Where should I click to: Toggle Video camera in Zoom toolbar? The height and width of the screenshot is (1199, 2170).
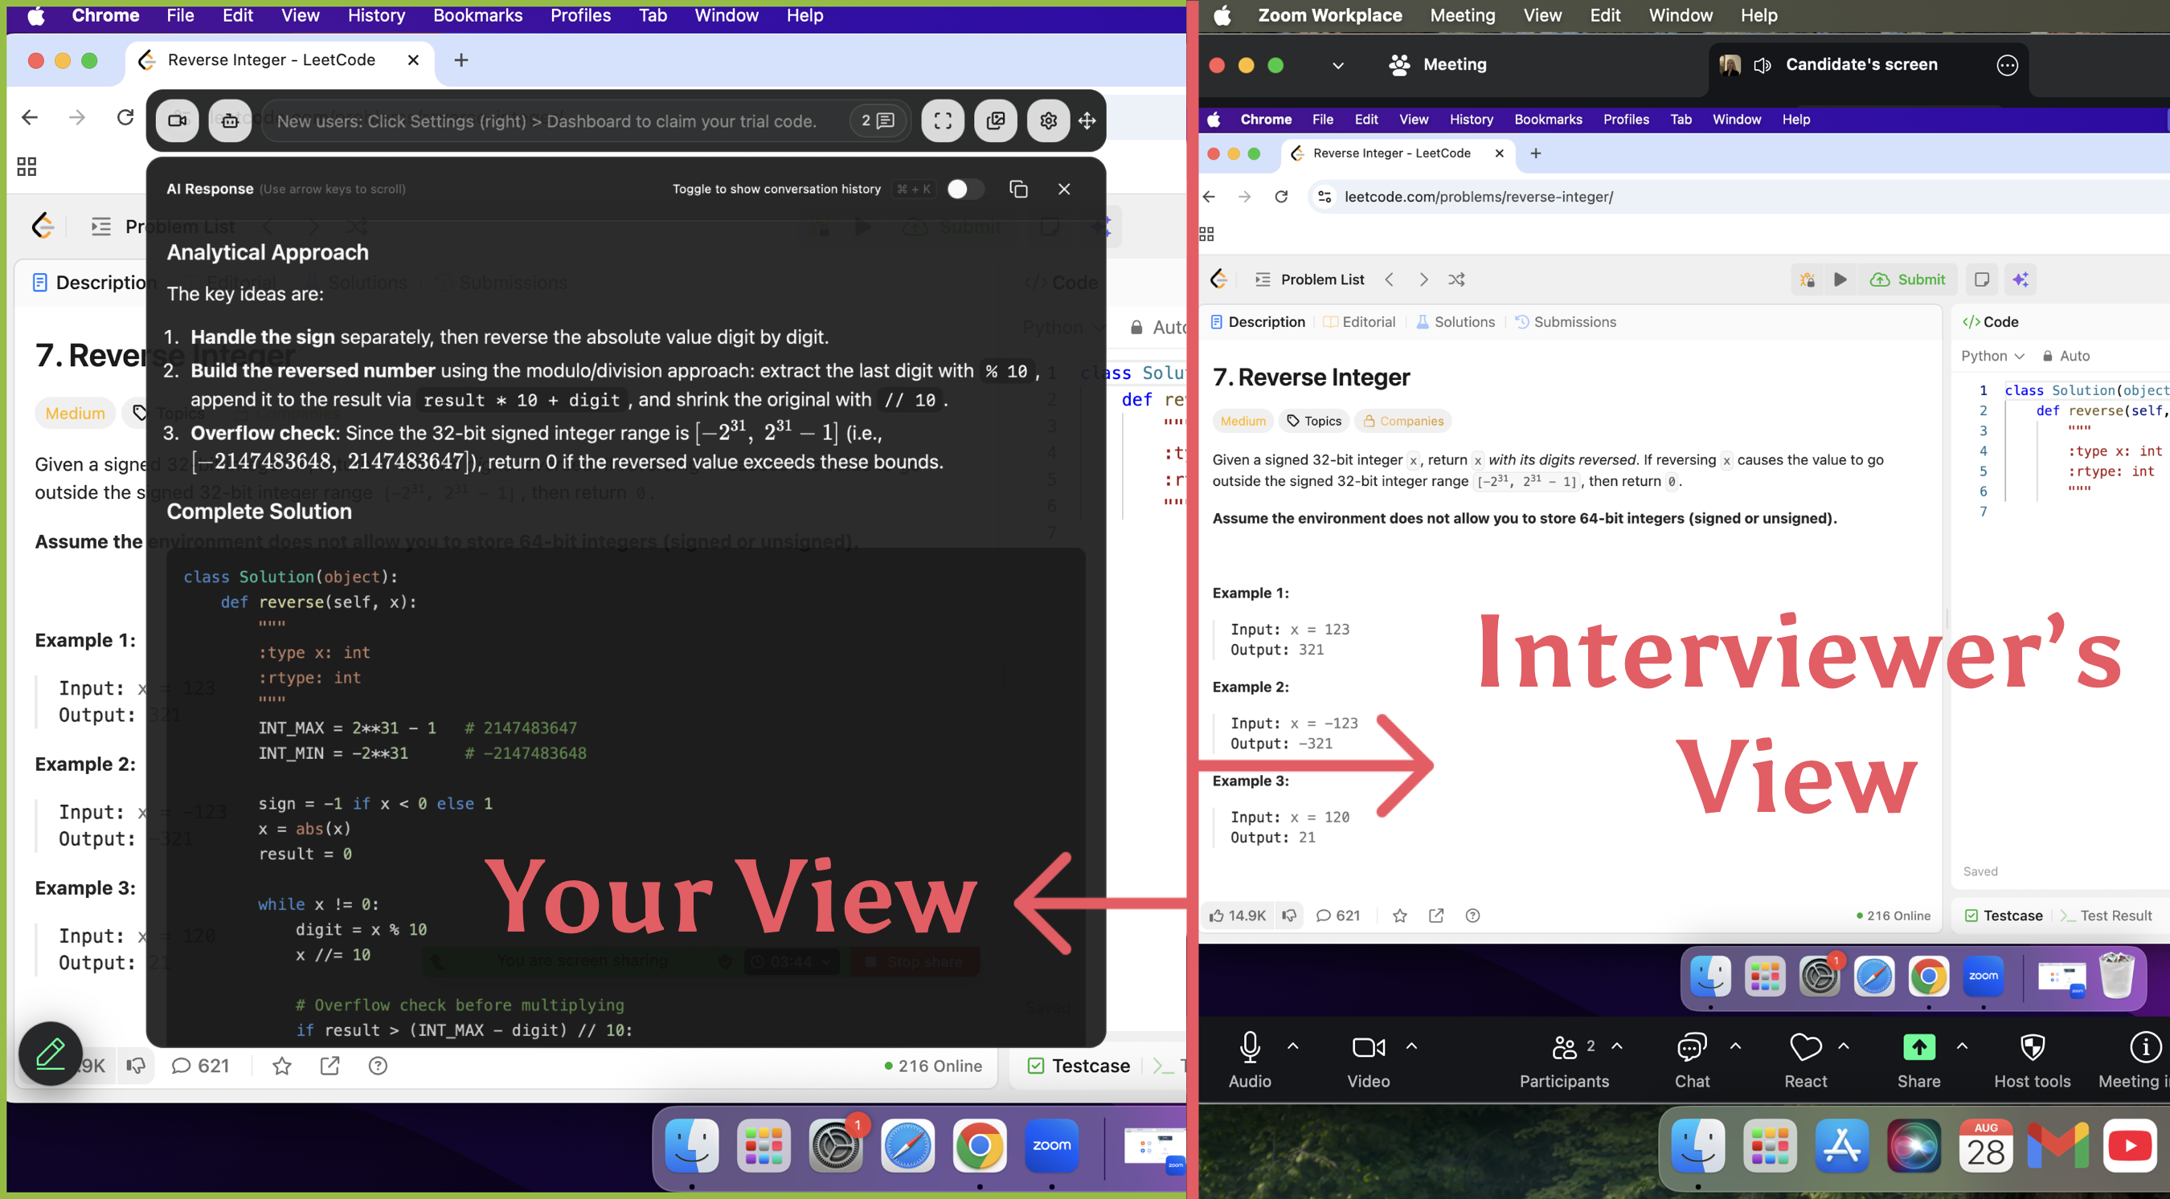(1368, 1047)
